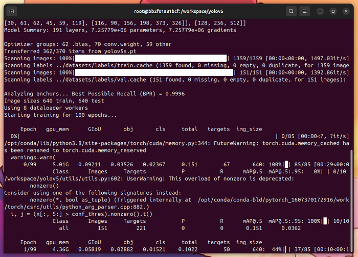Click 'Optimizer groups: 62 .bias' line
358x257 pixels.
pos(87,44)
